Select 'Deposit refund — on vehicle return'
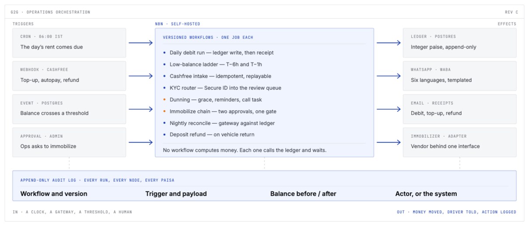Screen dimensions: 529x226 point(209,135)
